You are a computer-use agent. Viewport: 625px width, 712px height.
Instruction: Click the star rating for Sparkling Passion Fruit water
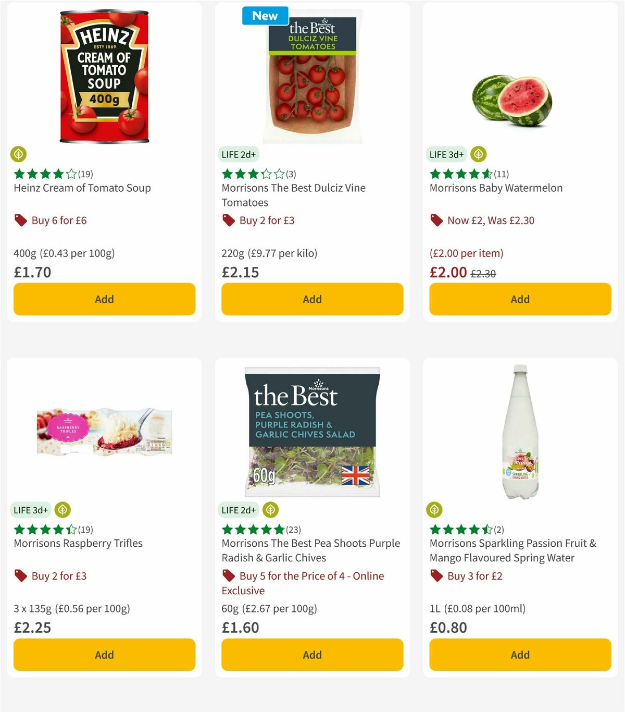[461, 529]
